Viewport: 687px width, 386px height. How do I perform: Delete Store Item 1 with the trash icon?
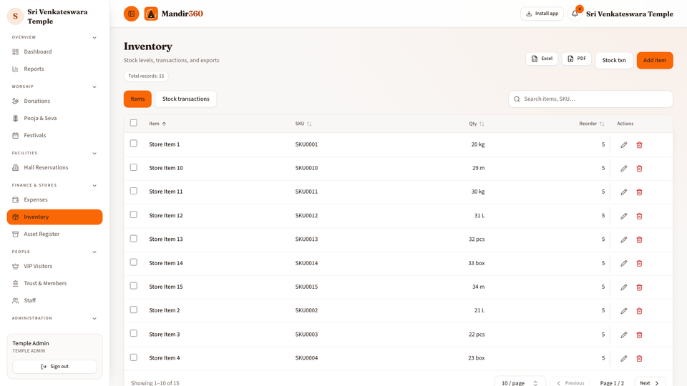[639, 145]
